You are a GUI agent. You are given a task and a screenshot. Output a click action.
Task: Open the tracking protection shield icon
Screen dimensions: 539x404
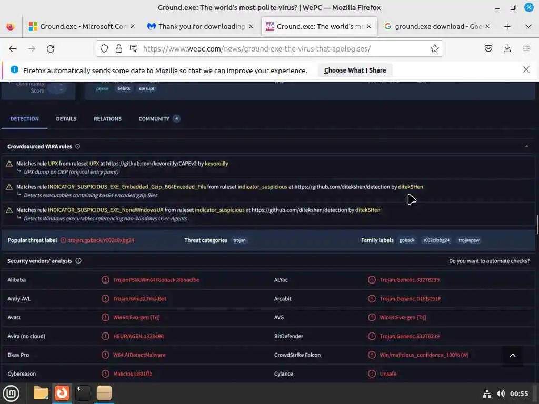[x=104, y=49]
